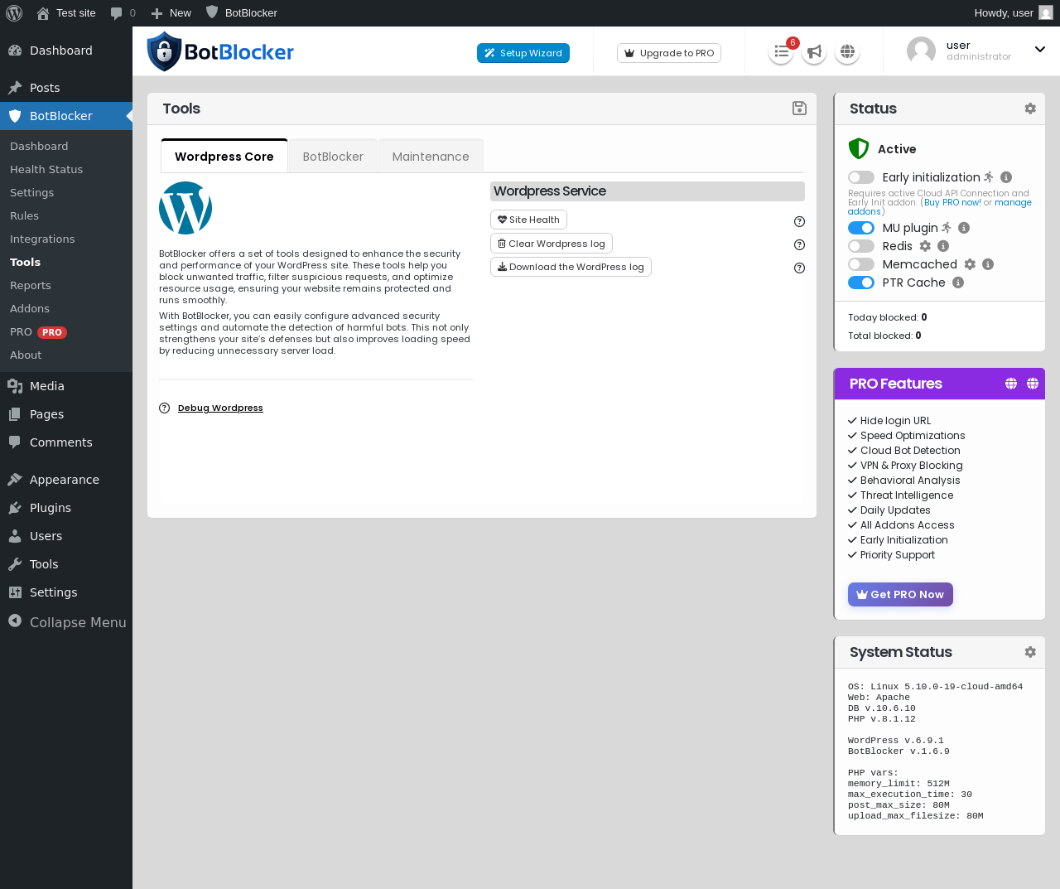Click the Clear Wordpress log button
The image size is (1060, 889).
pyautogui.click(x=552, y=244)
